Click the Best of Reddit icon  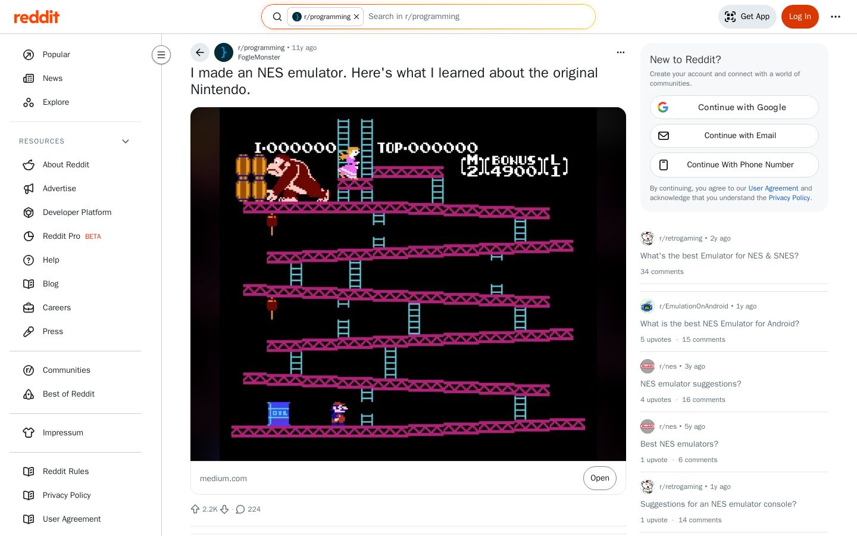coord(29,394)
